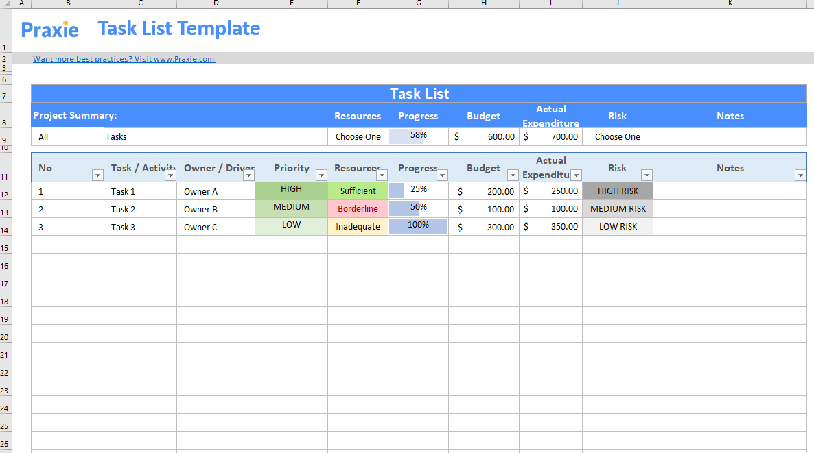
Task: Select the HIGH priority cell for Task 1
Action: click(x=291, y=191)
